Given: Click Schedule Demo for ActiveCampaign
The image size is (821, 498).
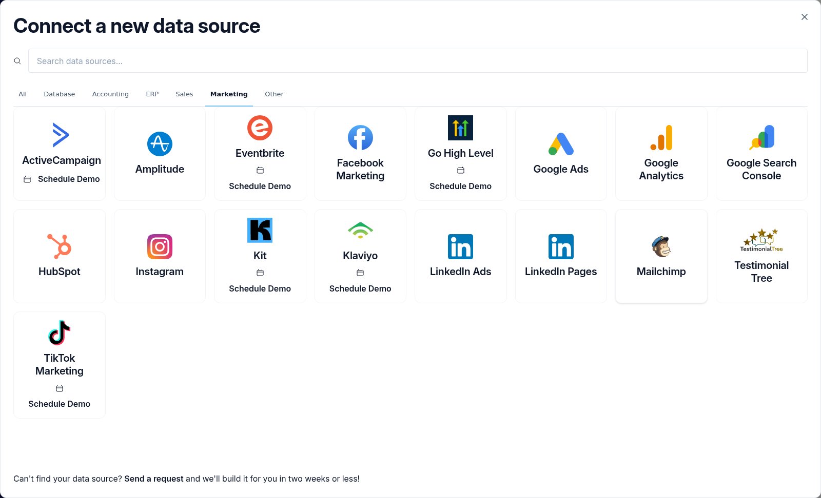Looking at the screenshot, I should (x=69, y=179).
